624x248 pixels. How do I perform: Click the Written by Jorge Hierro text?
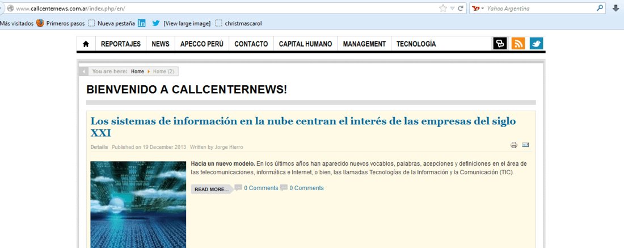click(217, 147)
